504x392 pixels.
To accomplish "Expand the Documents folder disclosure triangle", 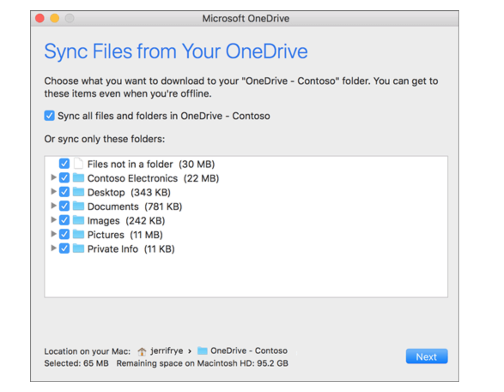I will pyautogui.click(x=54, y=206).
